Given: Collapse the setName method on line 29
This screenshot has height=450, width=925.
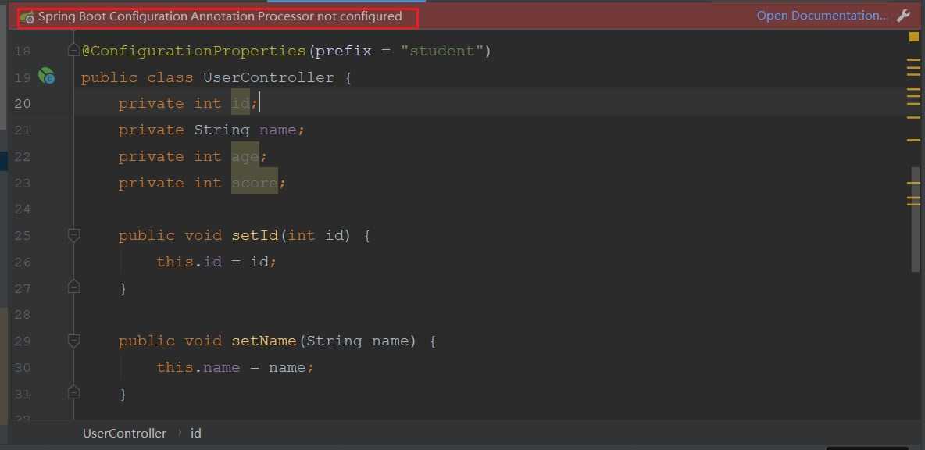Looking at the screenshot, I should click(x=73, y=341).
